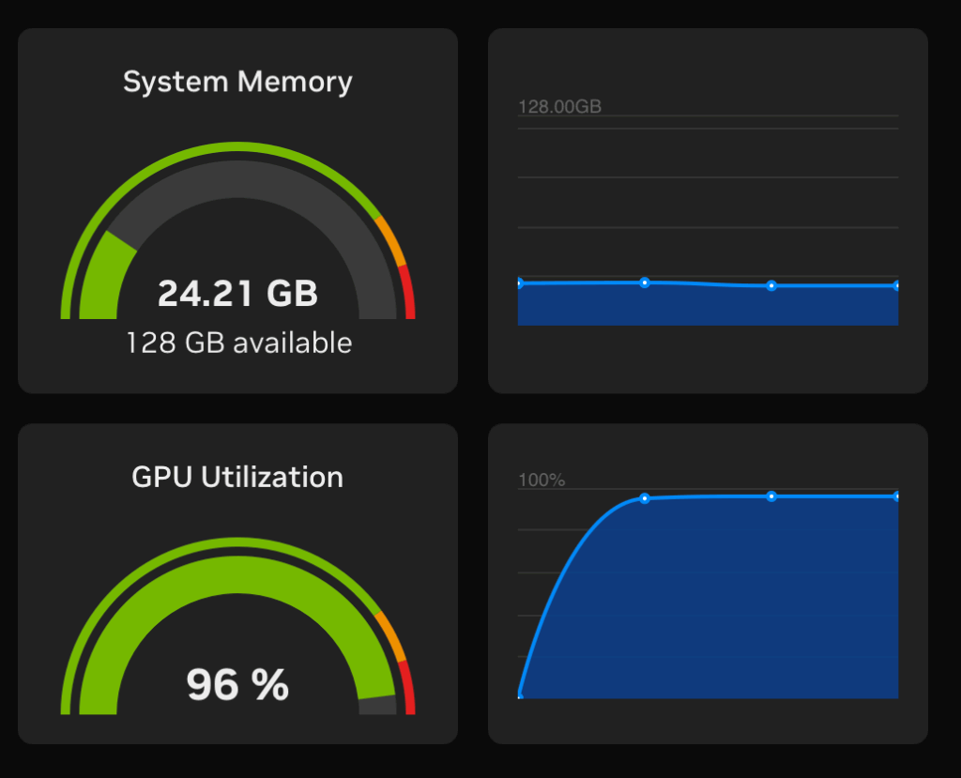The height and width of the screenshot is (778, 961).
Task: Select the second data point on memory chart
Action: tap(645, 282)
